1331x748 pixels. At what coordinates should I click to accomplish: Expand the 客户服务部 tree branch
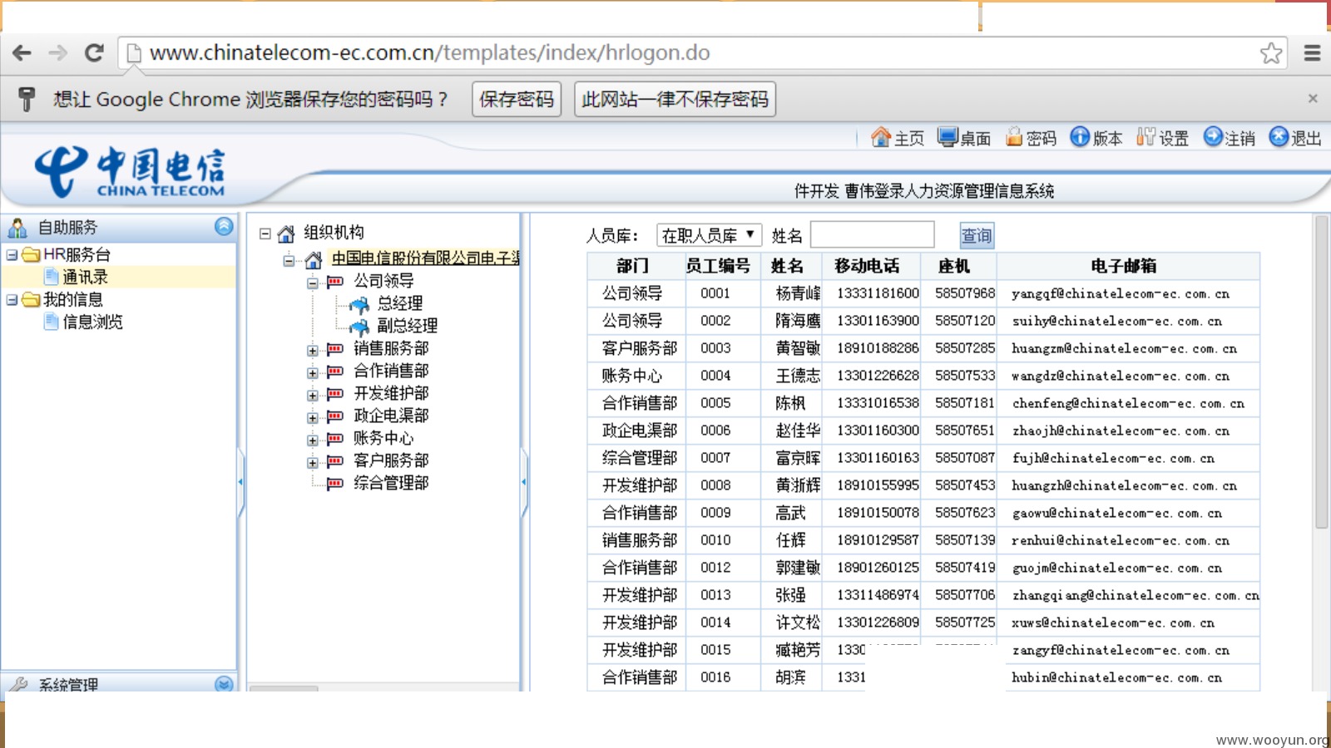tap(313, 462)
